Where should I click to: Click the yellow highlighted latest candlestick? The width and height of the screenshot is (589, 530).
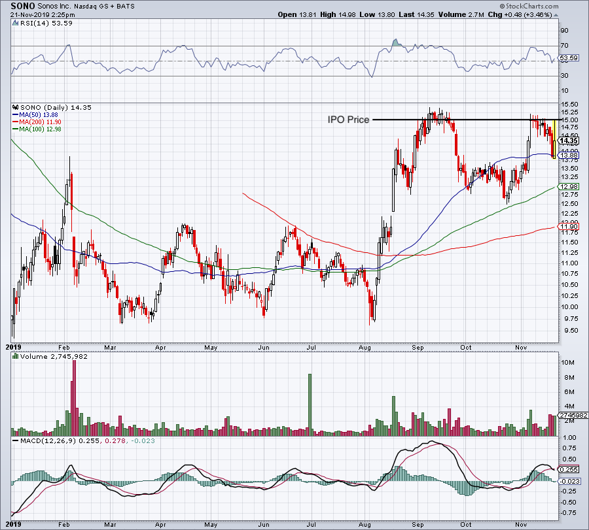[554, 139]
